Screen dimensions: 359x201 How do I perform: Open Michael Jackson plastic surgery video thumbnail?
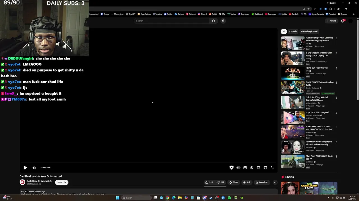point(293,147)
